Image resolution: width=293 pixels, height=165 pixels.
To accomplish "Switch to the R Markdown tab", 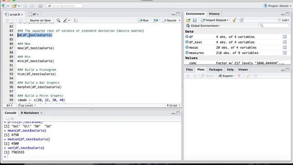I will [30, 113].
